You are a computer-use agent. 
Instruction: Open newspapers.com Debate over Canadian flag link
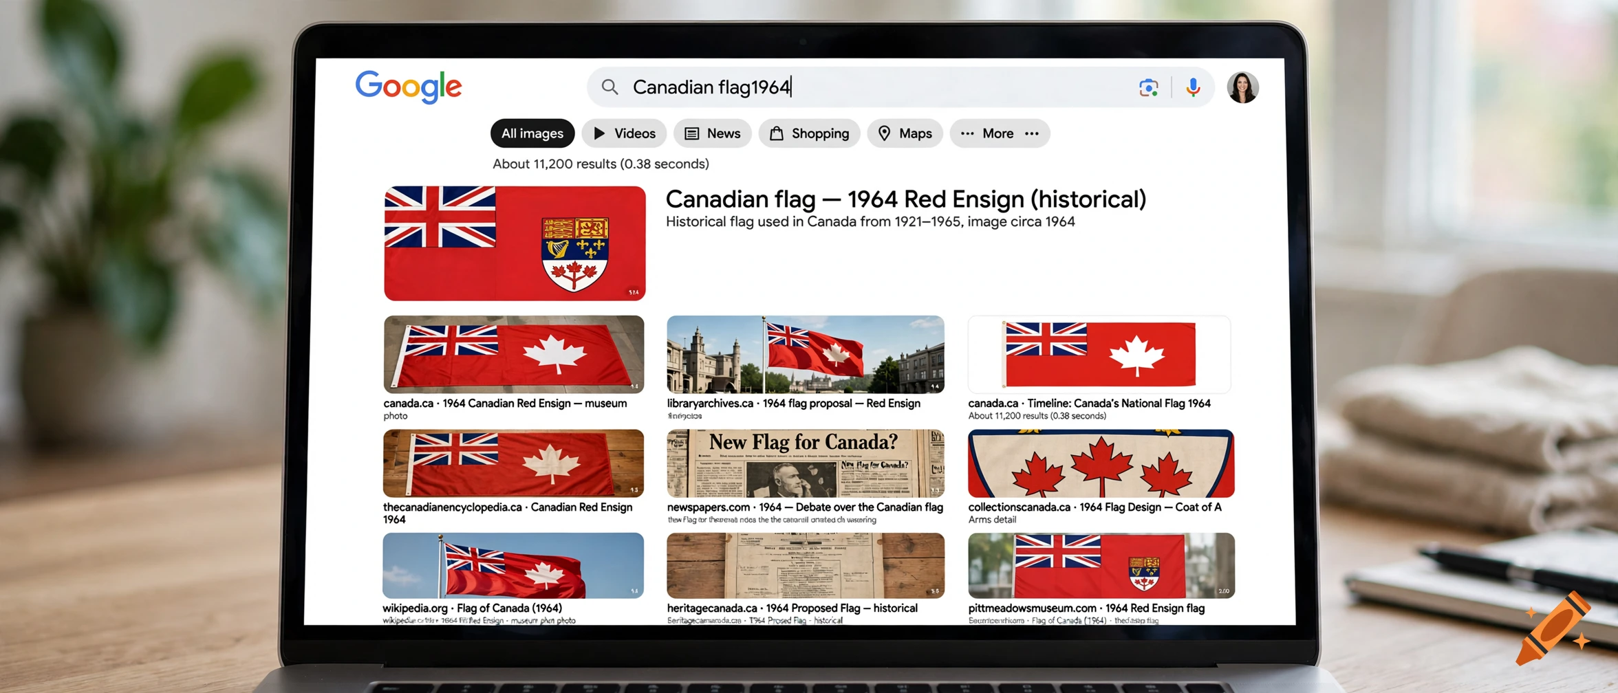805,507
